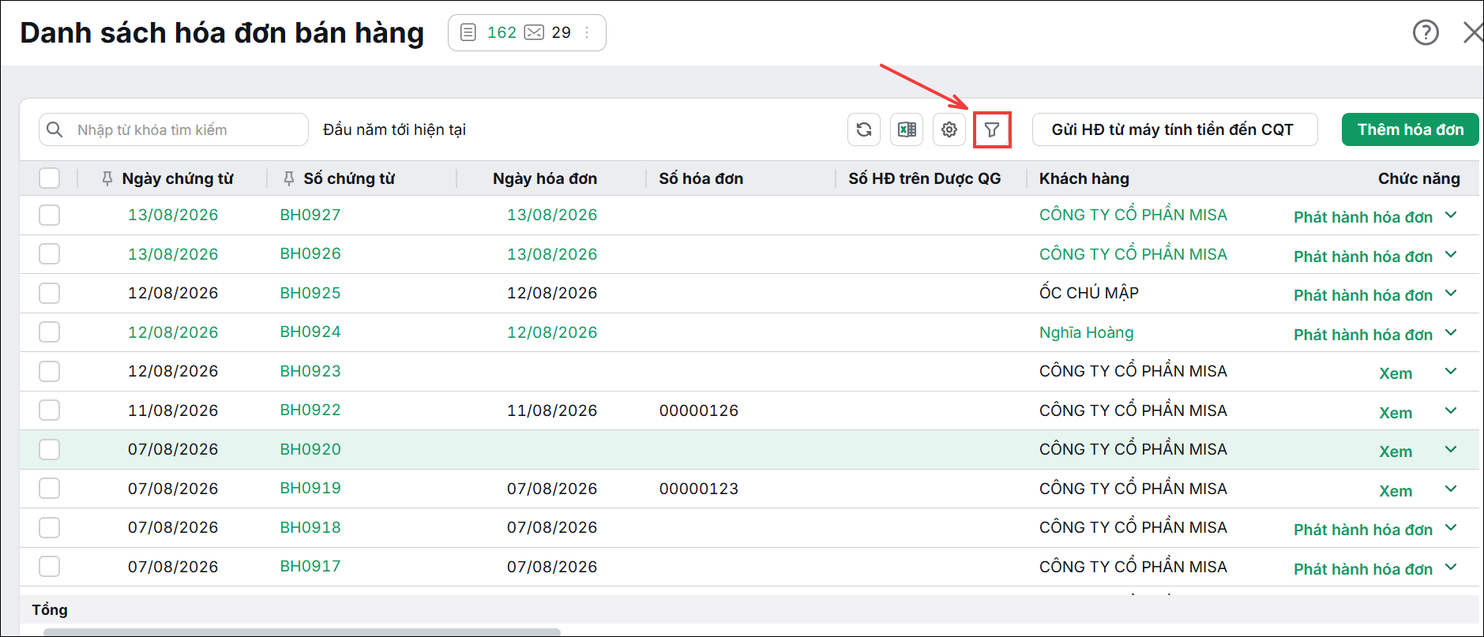Click Gửi HĐ từ máy tính tiền đến CQT
This screenshot has width=1484, height=637.
(x=1174, y=129)
